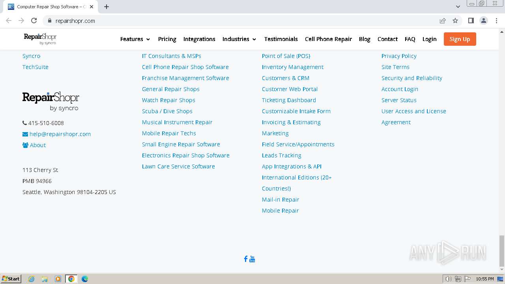This screenshot has height=284, width=505.
Task: Click the RepairShopr header logo
Action: click(40, 39)
